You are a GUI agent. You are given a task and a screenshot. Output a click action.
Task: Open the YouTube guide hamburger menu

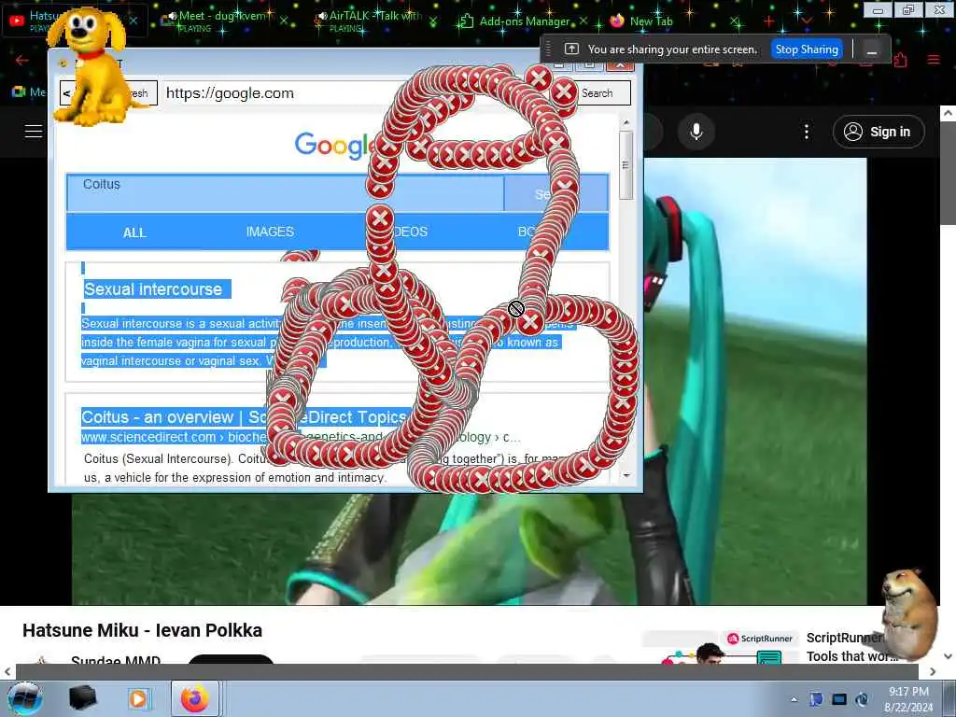(33, 131)
